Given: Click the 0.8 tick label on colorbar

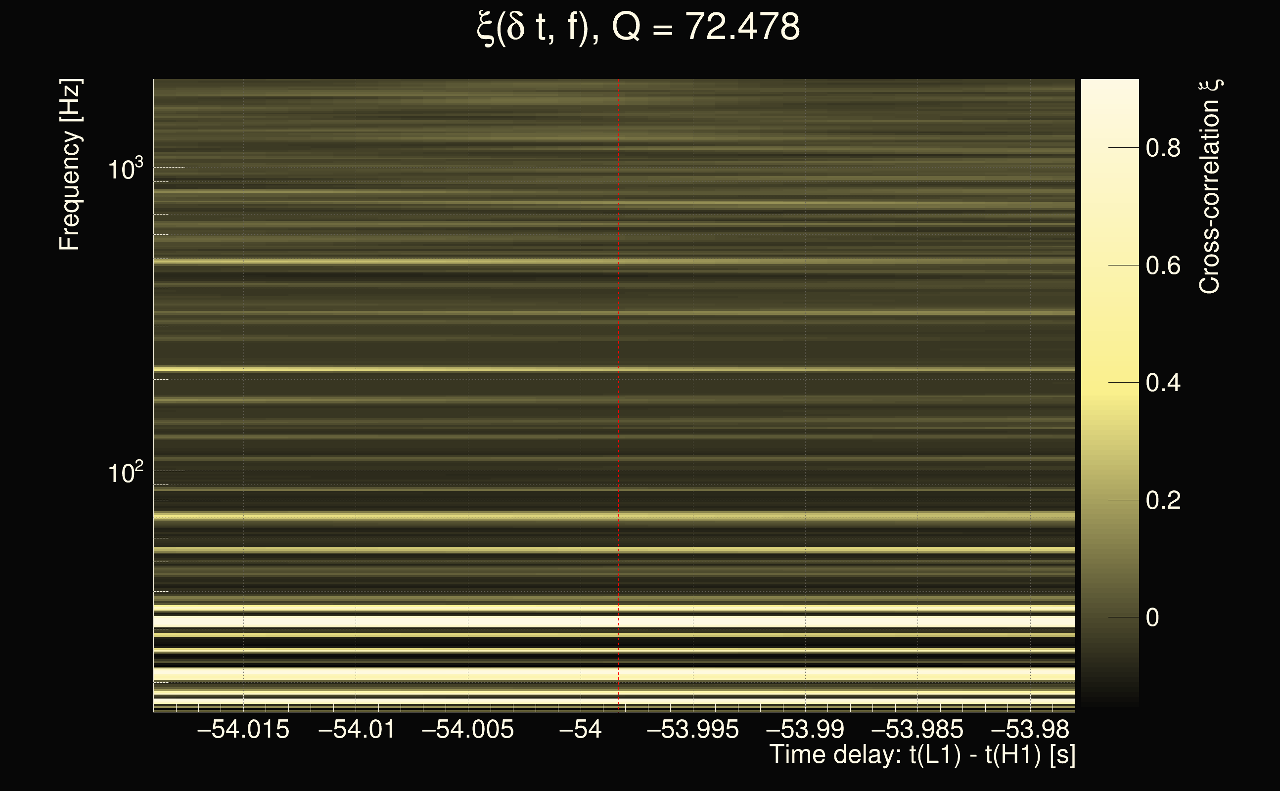Looking at the screenshot, I should pyautogui.click(x=1163, y=148).
